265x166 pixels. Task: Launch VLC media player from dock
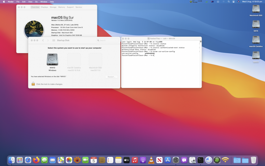click(x=151, y=160)
